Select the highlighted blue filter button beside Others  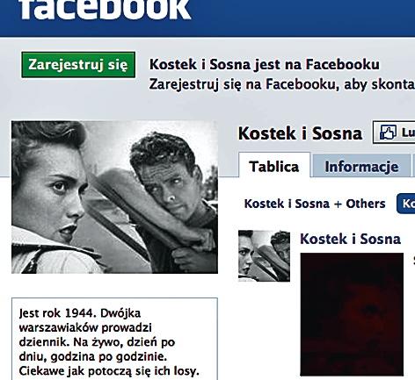point(406,204)
